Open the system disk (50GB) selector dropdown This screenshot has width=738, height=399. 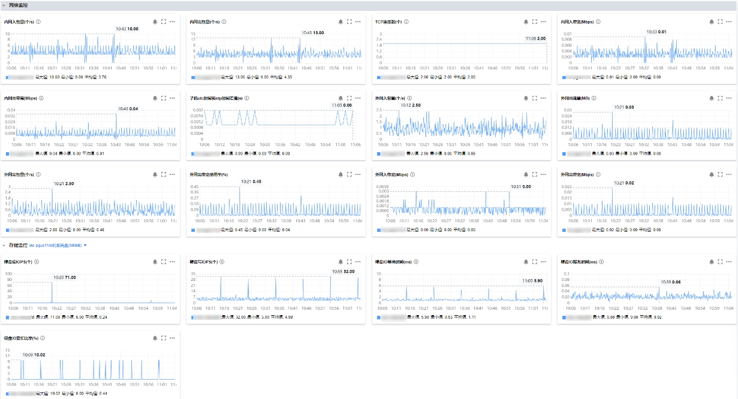click(58, 245)
